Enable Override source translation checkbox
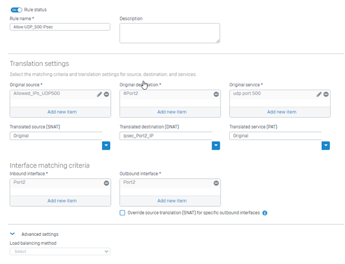This screenshot has height=264, width=345. pyautogui.click(x=122, y=213)
